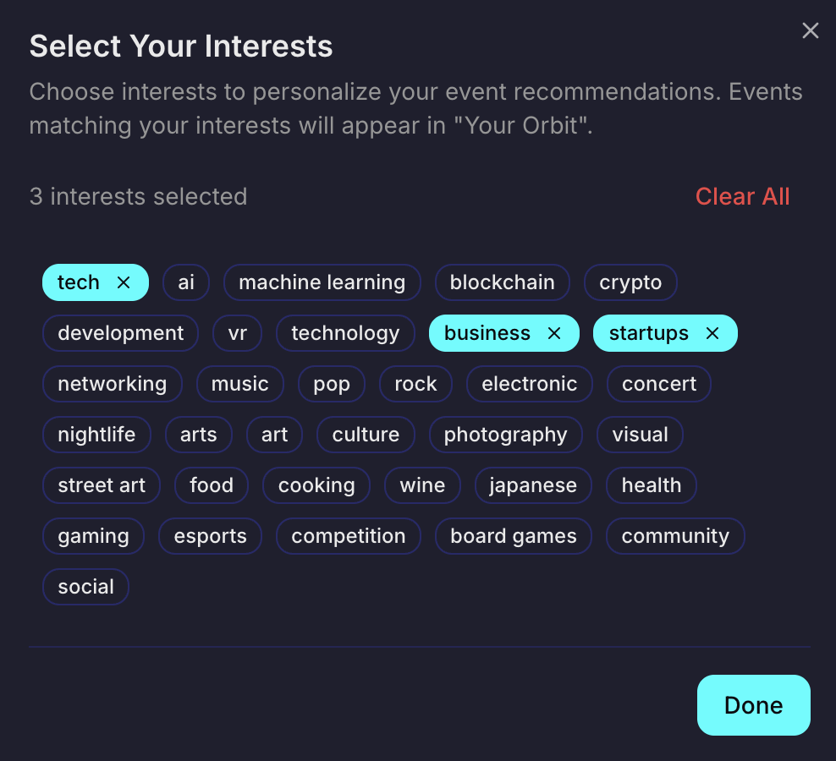The height and width of the screenshot is (761, 836).
Task: Add the electronic music interest tag
Action: (x=529, y=384)
